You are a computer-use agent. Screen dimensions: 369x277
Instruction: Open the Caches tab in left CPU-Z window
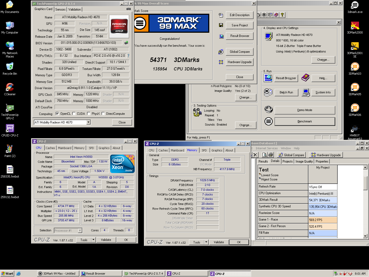click(x=50, y=148)
